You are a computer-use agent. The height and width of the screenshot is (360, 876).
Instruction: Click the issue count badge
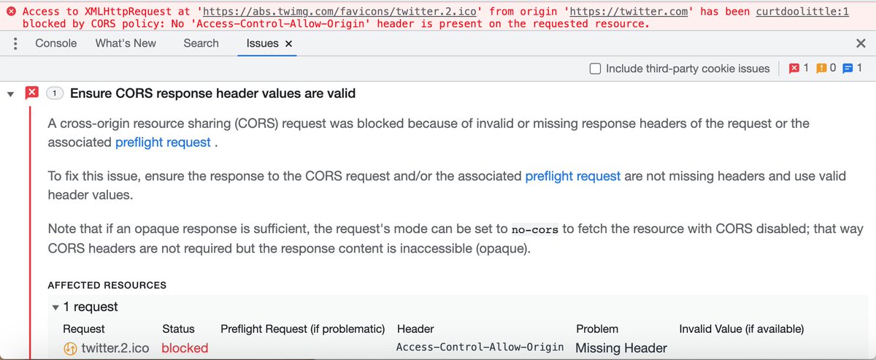pos(54,93)
